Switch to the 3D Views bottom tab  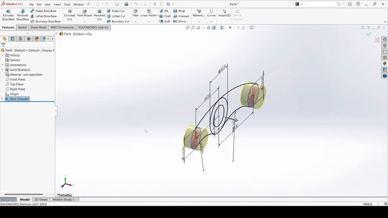(x=41, y=199)
